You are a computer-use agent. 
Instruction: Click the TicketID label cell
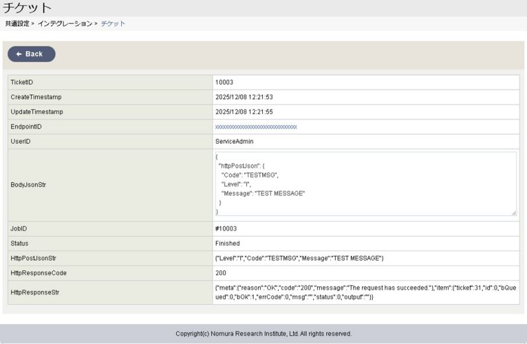111,82
